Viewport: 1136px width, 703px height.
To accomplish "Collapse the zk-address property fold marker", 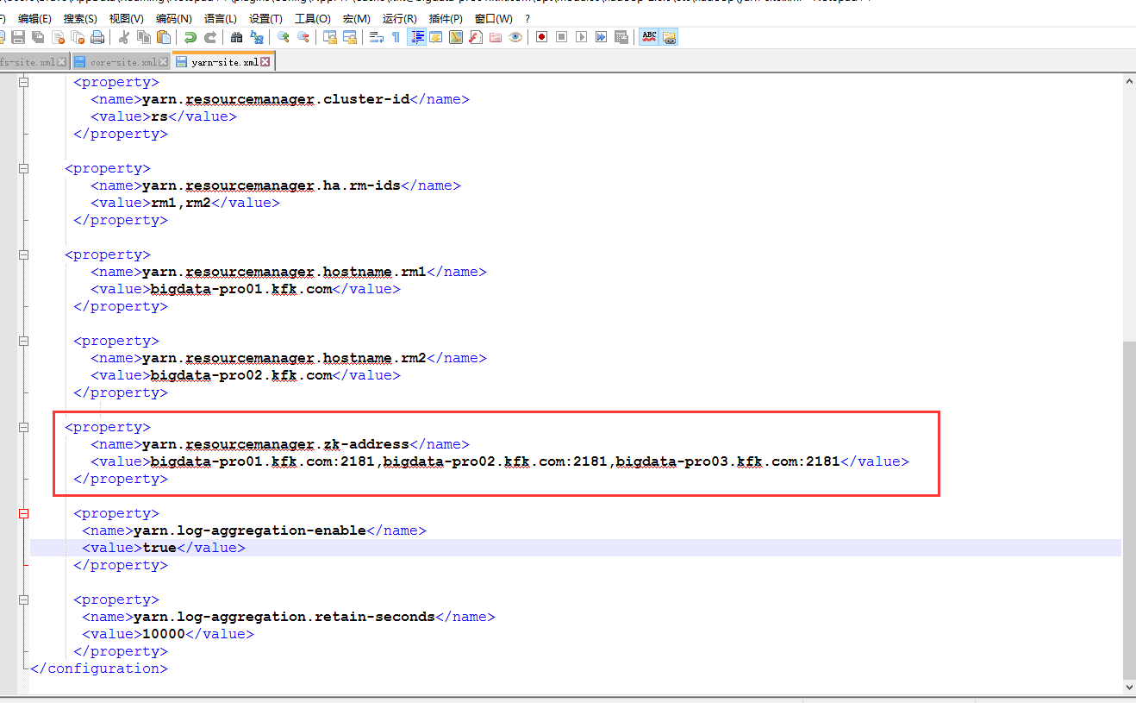I will tap(24, 427).
